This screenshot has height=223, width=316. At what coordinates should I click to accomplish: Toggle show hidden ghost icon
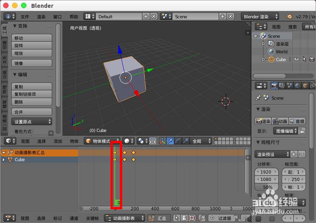[184, 218]
